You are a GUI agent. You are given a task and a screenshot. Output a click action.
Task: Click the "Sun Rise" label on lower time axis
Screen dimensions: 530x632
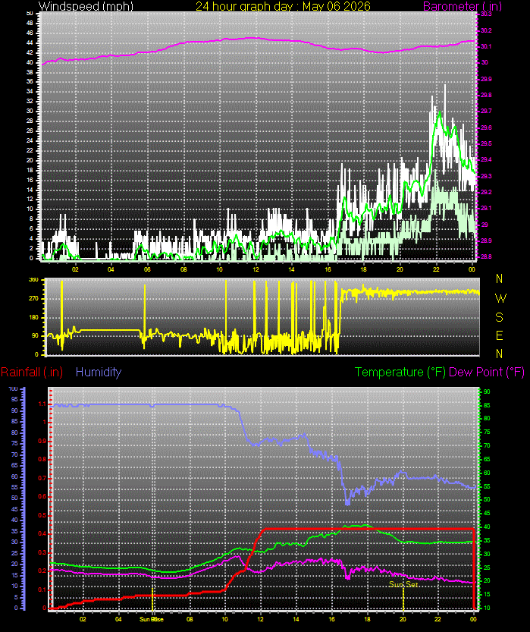pos(152,619)
